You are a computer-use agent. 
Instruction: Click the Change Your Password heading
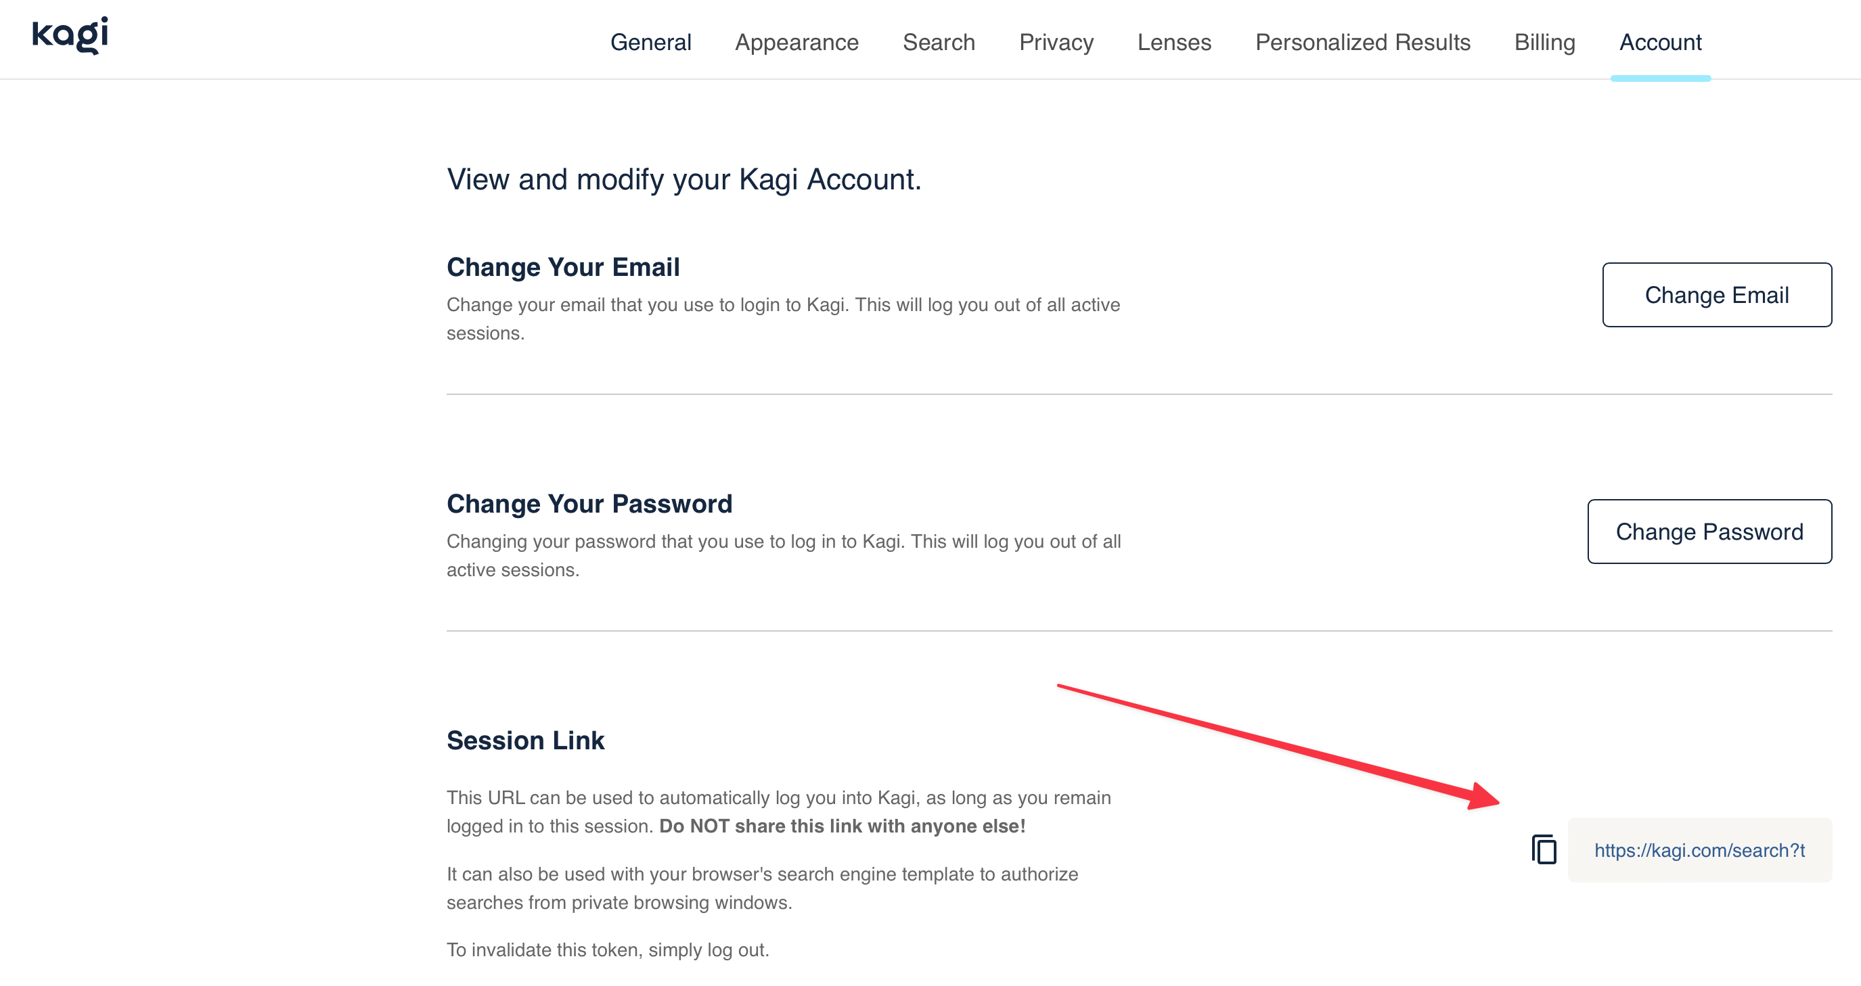click(x=589, y=503)
